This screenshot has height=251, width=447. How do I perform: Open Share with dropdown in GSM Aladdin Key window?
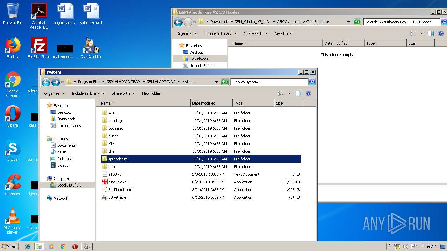(x=256, y=33)
